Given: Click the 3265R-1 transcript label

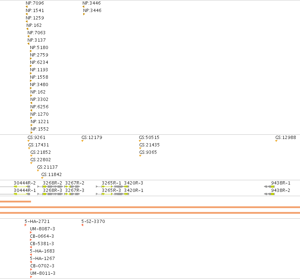Looking at the screenshot, I should [111, 183].
